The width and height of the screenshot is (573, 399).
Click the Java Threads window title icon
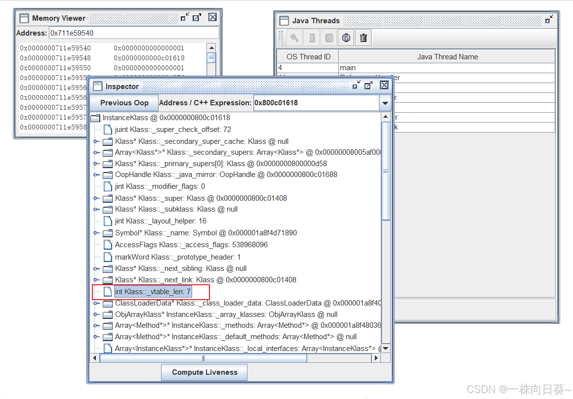point(284,20)
